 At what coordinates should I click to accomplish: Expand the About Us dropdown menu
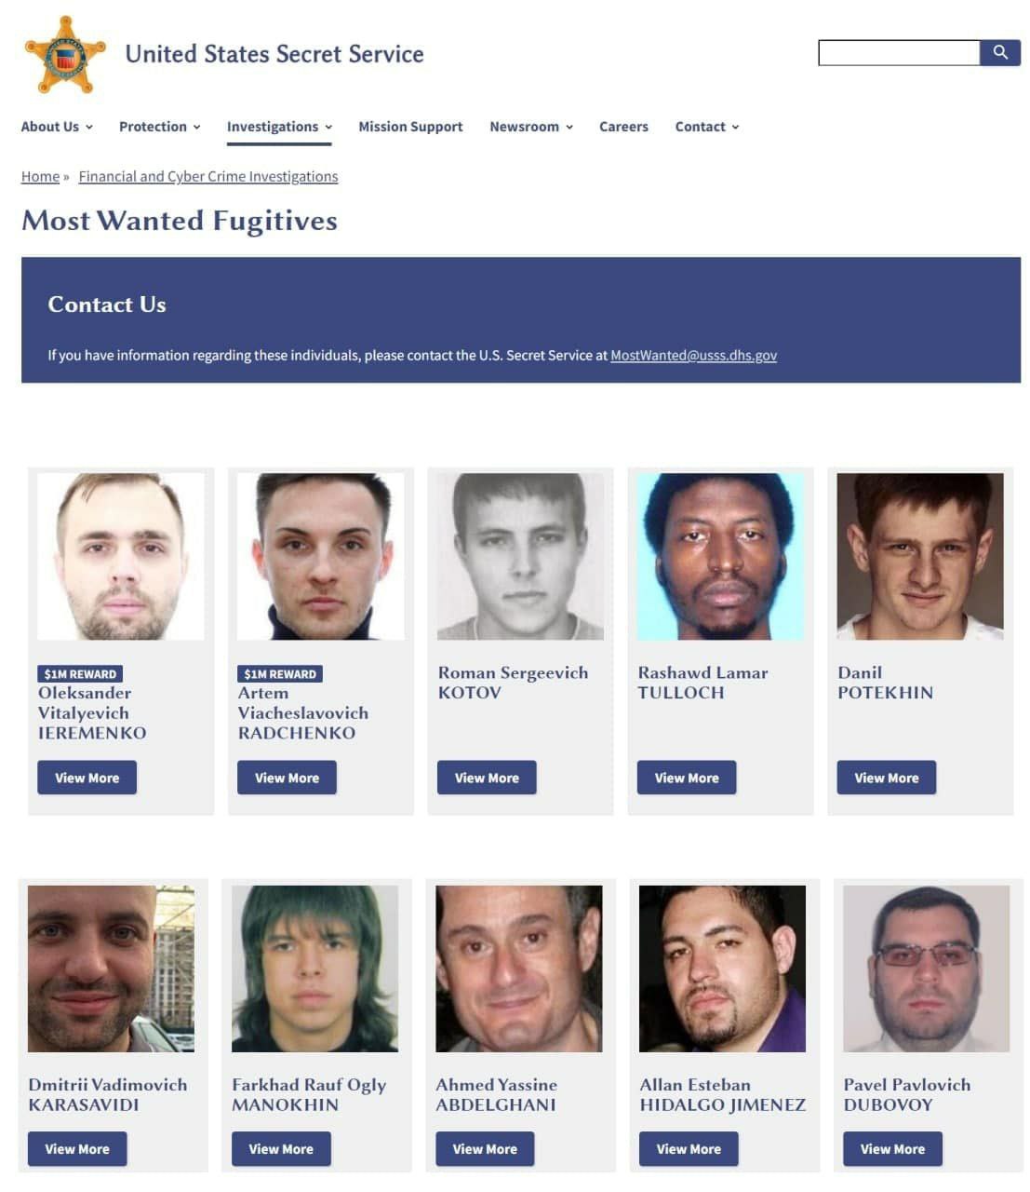click(57, 127)
